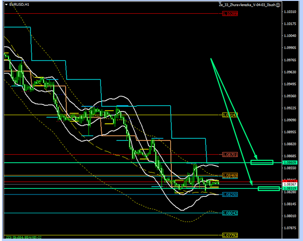Select the red 1.10289 level label
The width and height of the screenshot is (303, 241).
coord(230,14)
